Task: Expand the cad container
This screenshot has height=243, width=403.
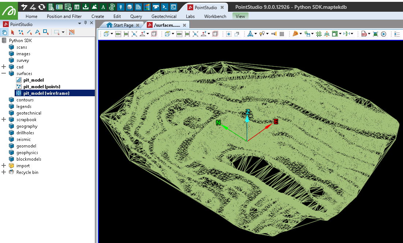Action: [x=4, y=67]
